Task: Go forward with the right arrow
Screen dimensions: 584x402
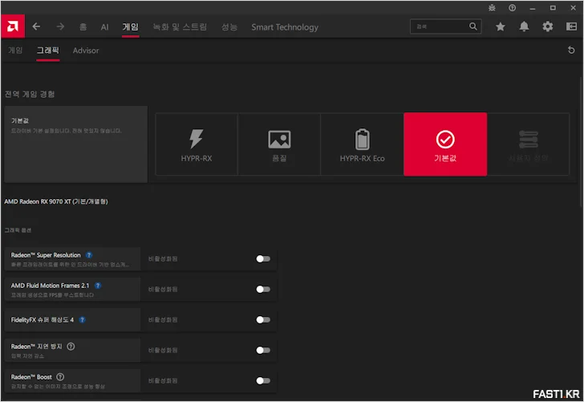Action: click(60, 26)
